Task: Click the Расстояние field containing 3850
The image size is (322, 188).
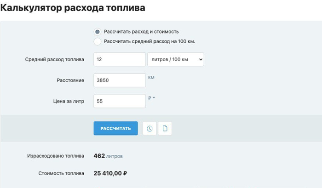Action: coord(119,80)
